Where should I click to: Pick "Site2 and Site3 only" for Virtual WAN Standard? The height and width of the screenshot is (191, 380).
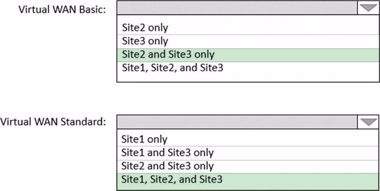tap(167, 166)
